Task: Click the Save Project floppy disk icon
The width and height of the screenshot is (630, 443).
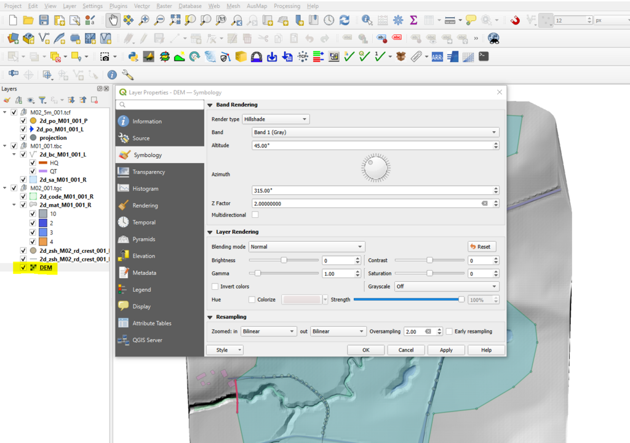Action: [x=44, y=20]
